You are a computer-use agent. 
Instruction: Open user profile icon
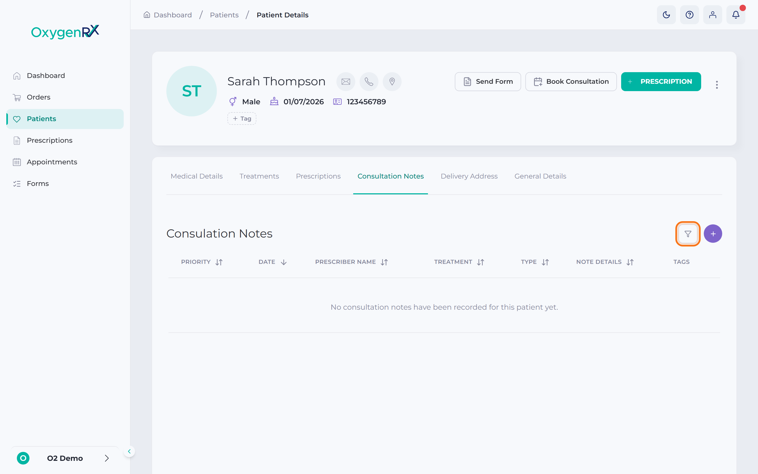coord(712,15)
